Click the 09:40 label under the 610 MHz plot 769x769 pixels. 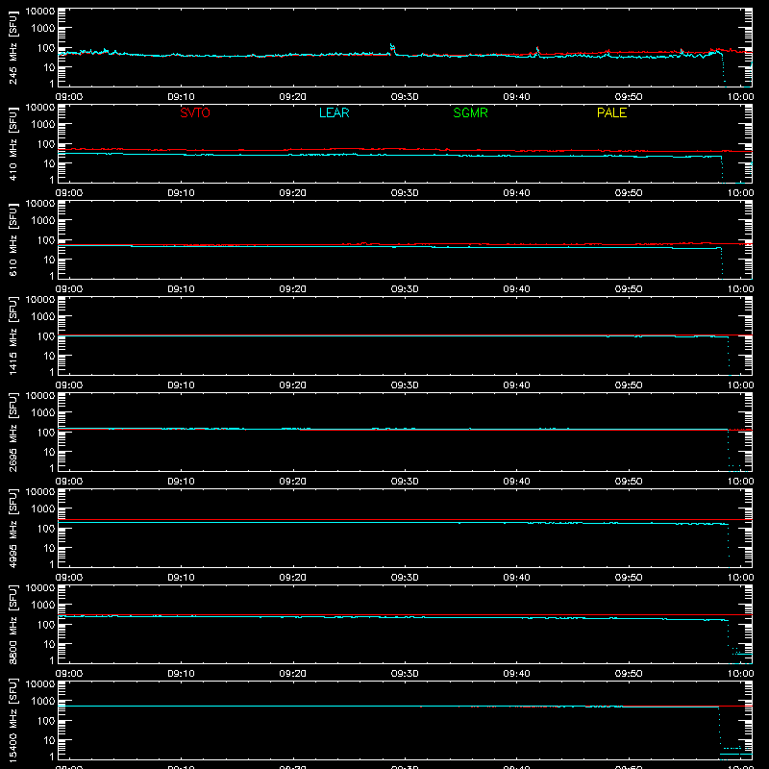tap(516, 289)
